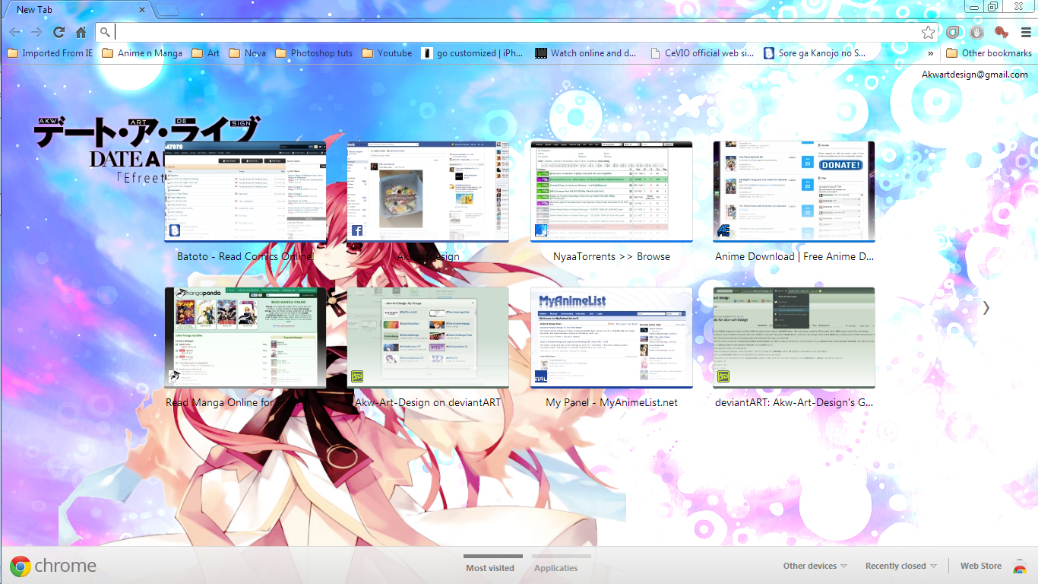Click the address bar input

(517, 32)
